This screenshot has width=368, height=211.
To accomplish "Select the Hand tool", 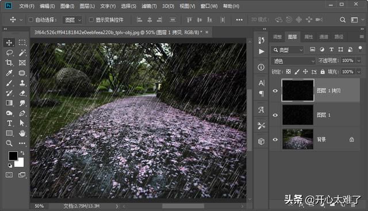I will coord(22,133).
